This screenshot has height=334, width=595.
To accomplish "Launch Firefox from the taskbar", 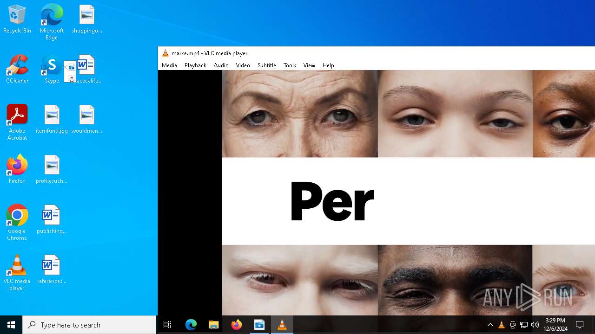I will click(x=237, y=325).
